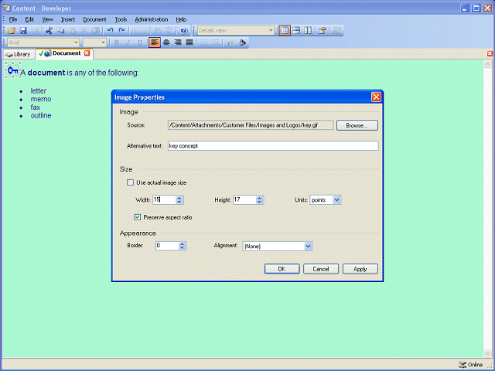Click the numbered list icon
This screenshot has width=495, height=371.
216,43
